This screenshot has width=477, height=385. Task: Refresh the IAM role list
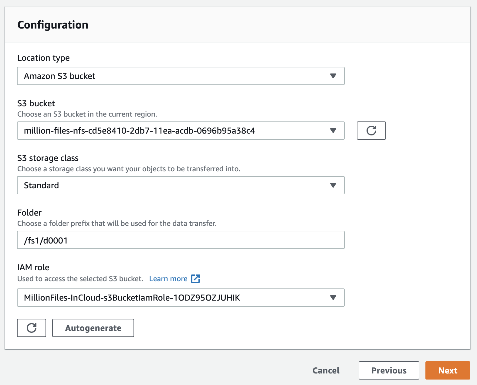[x=32, y=328]
